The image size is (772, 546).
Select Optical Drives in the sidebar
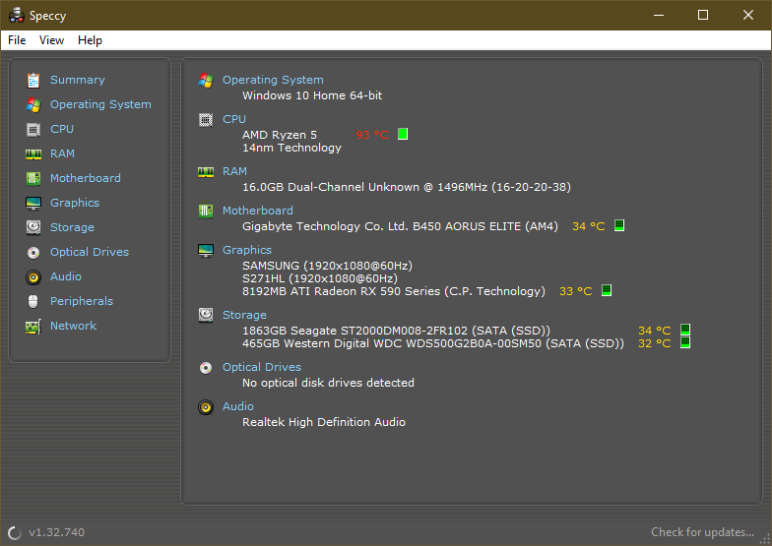point(89,252)
